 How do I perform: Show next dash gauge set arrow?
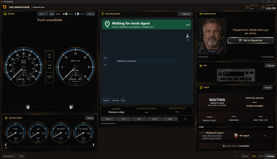(x=71, y=107)
